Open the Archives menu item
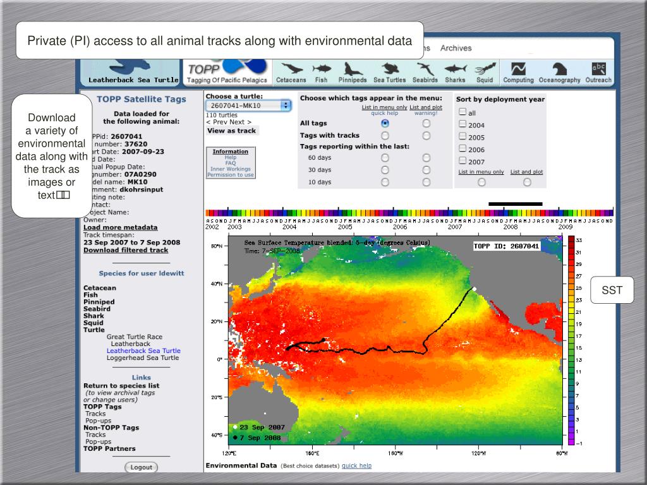The height and width of the screenshot is (485, 647). pyautogui.click(x=456, y=48)
